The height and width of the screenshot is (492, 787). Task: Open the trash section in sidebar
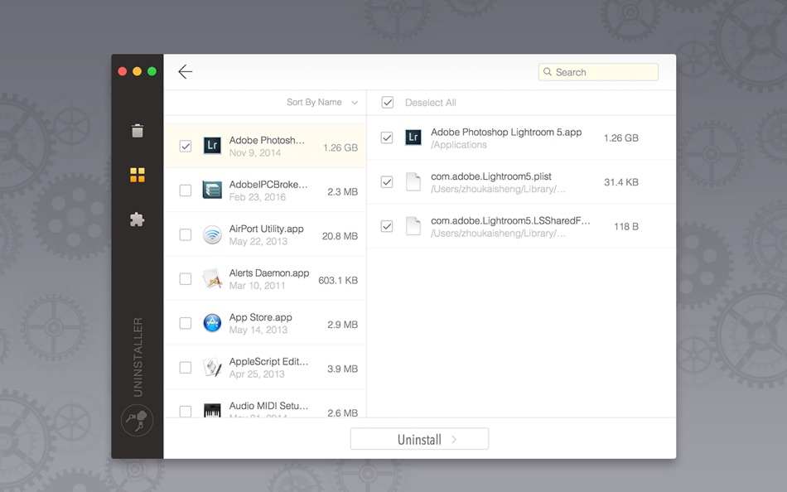(137, 131)
